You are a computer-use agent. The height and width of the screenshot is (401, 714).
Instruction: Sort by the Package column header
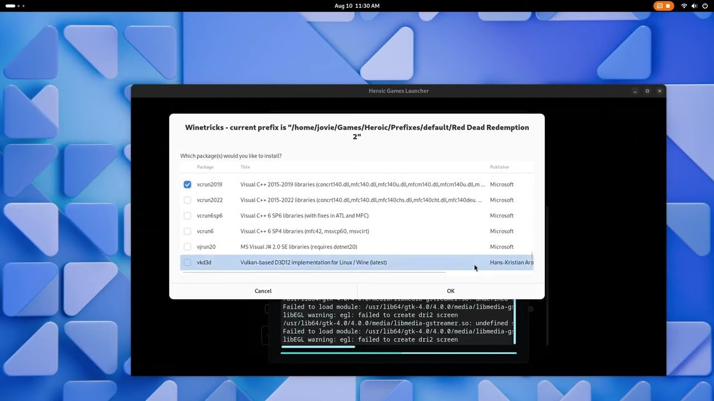[205, 167]
